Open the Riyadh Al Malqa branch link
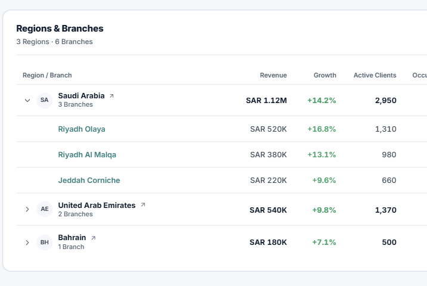Image resolution: width=427 pixels, height=286 pixels. tap(87, 154)
